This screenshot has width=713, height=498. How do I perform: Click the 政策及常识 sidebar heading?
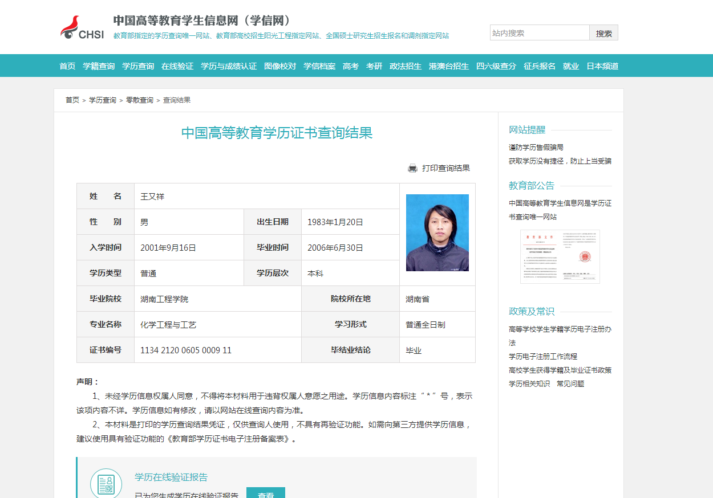(x=532, y=312)
